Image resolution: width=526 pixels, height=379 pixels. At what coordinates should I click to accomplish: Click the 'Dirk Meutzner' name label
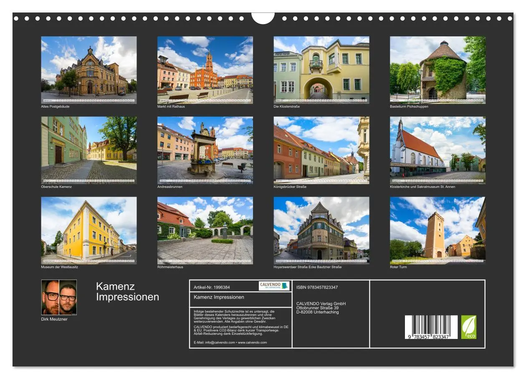(x=54, y=319)
